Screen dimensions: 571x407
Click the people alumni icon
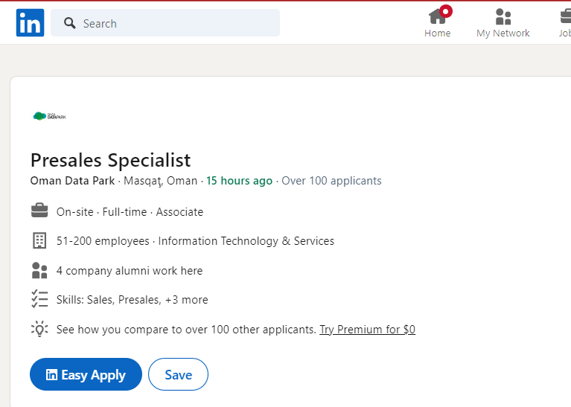click(39, 271)
